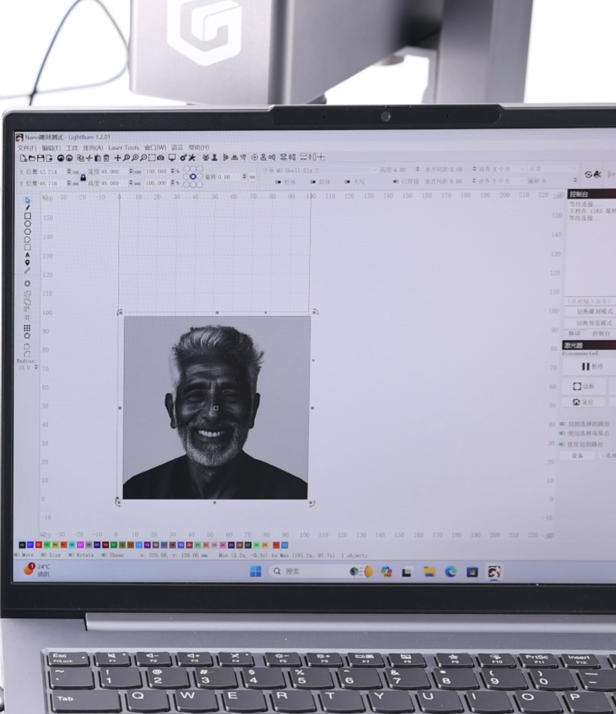
Task: Click the lock aspect ratio padlock
Action: point(83,177)
